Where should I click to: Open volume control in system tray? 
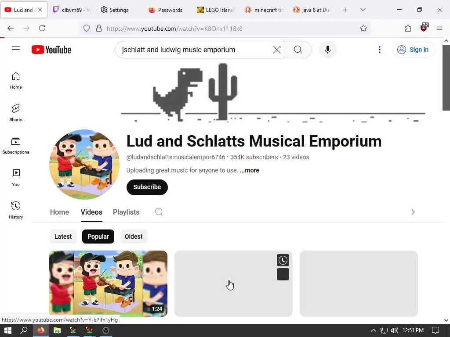[x=394, y=330]
